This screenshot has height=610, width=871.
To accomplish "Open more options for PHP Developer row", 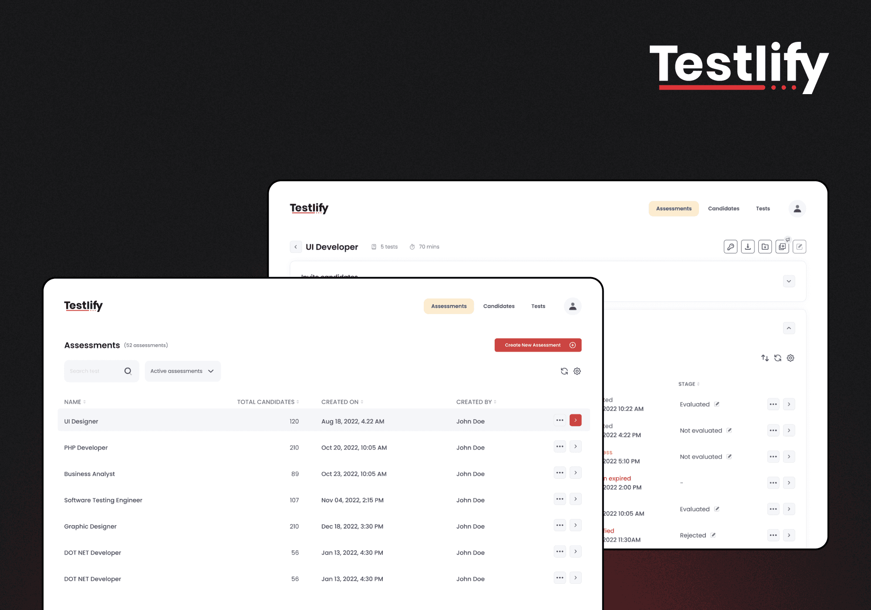I will [x=560, y=447].
